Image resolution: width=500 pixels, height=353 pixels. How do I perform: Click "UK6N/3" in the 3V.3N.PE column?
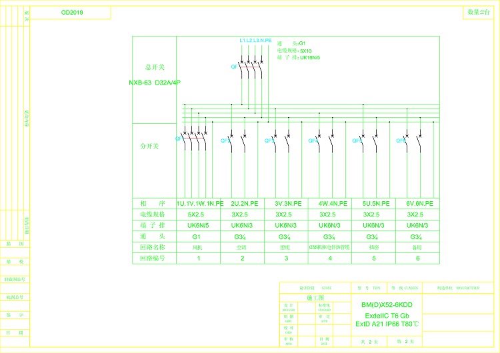pos(286,226)
